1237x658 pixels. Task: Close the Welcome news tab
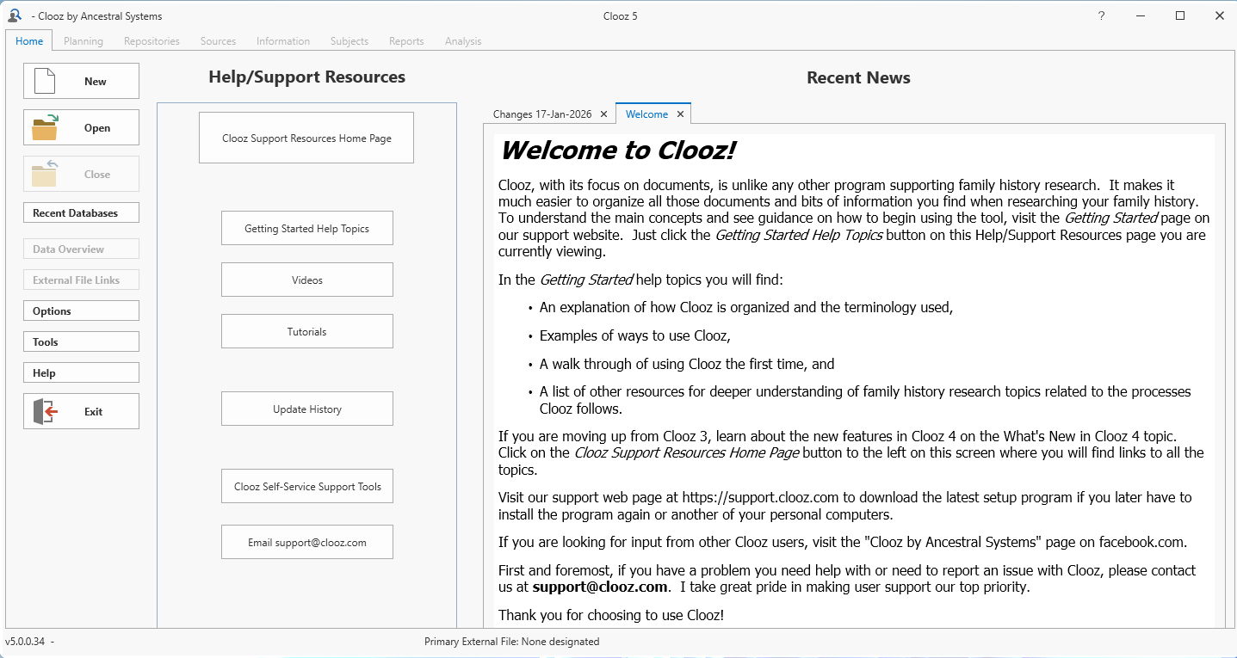[680, 114]
